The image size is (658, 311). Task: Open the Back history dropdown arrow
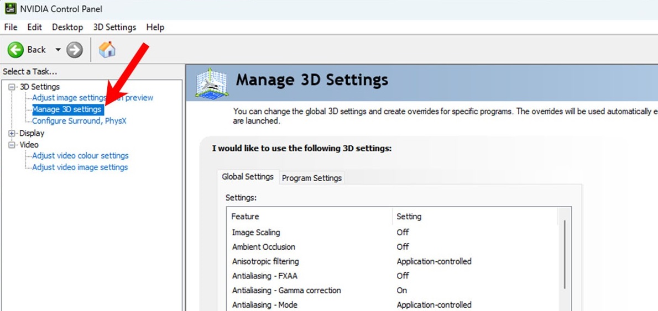point(58,50)
